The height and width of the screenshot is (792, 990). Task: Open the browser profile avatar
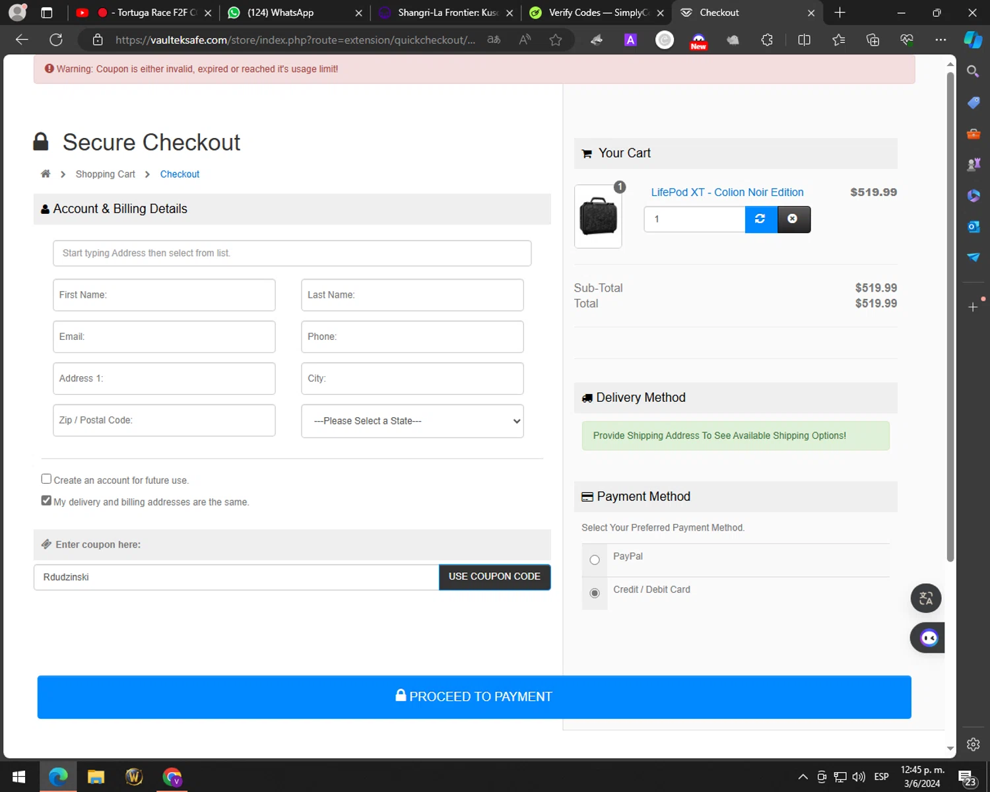pyautogui.click(x=18, y=13)
